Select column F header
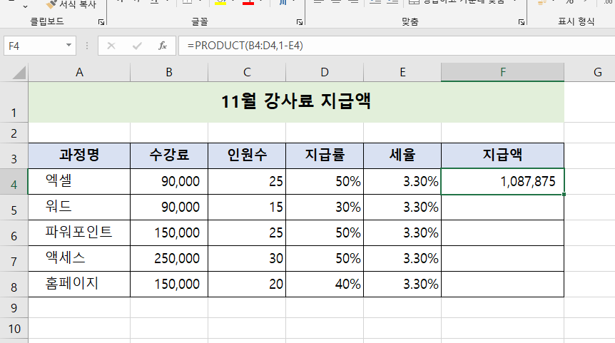Image resolution: width=615 pixels, height=343 pixels. 503,73
